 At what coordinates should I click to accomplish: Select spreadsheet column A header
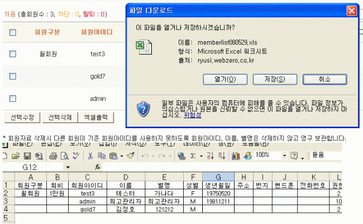click(x=31, y=177)
